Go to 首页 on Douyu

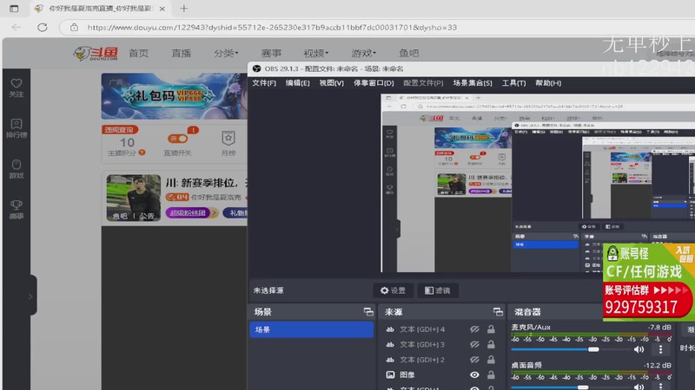(x=139, y=53)
